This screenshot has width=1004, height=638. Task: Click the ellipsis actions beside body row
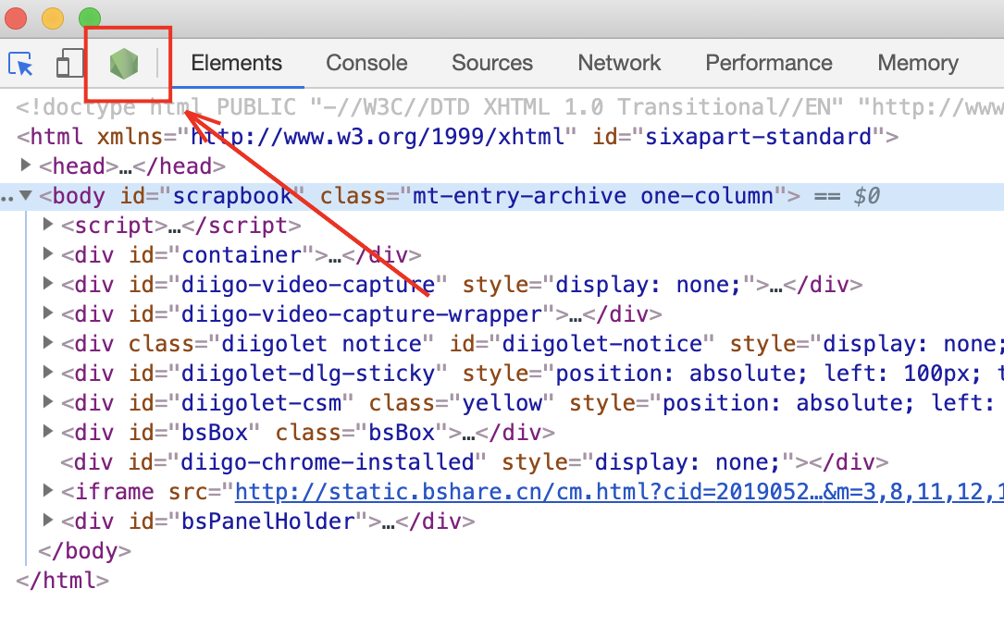(6, 199)
